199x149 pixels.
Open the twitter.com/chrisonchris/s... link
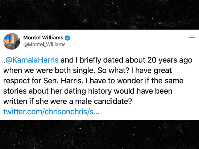pyautogui.click(x=51, y=112)
